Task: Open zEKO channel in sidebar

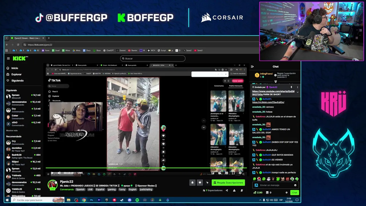Action: click(23, 124)
